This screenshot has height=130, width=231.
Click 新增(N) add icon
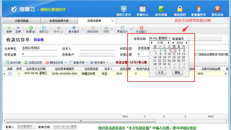31,28
